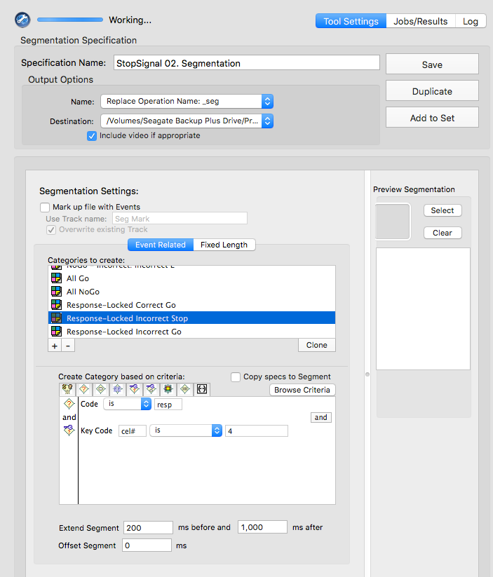The width and height of the screenshot is (493, 577).
Task: Click the Specification Name text field
Action: [247, 63]
